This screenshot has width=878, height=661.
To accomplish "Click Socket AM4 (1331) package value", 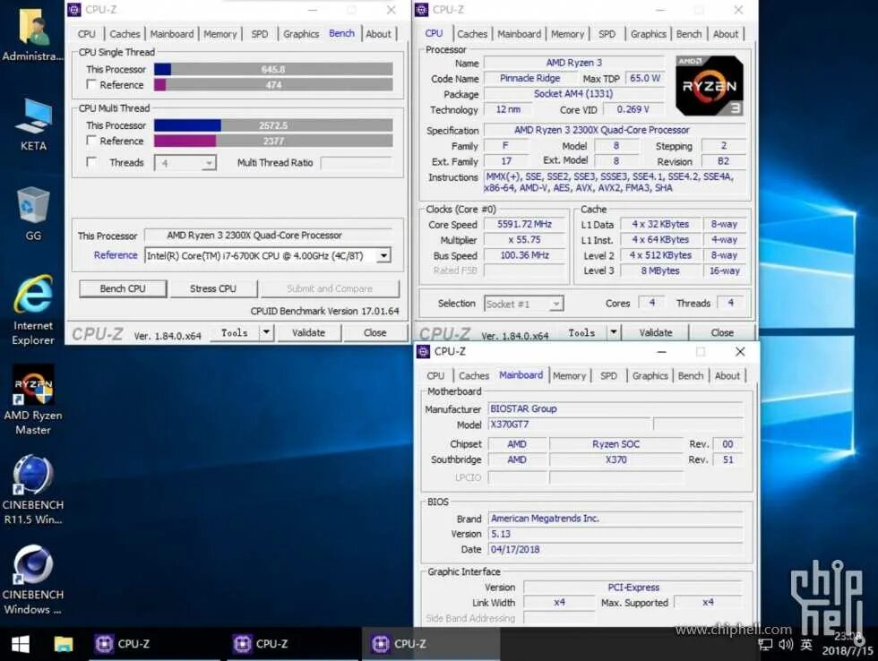I will pyautogui.click(x=573, y=94).
